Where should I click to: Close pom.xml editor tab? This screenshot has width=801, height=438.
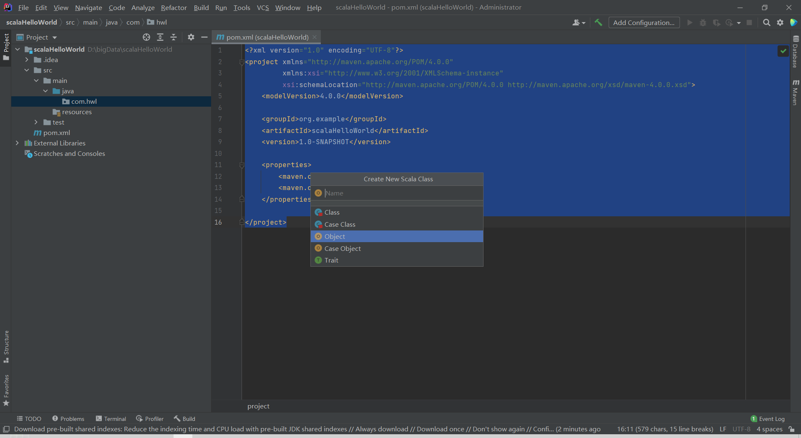[x=315, y=37]
